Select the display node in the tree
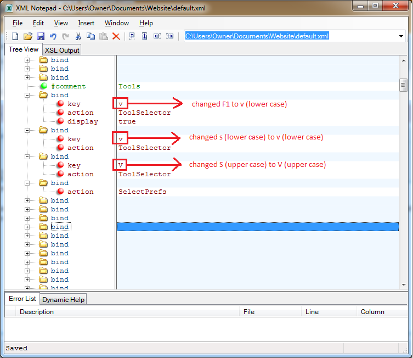 pyautogui.click(x=83, y=121)
